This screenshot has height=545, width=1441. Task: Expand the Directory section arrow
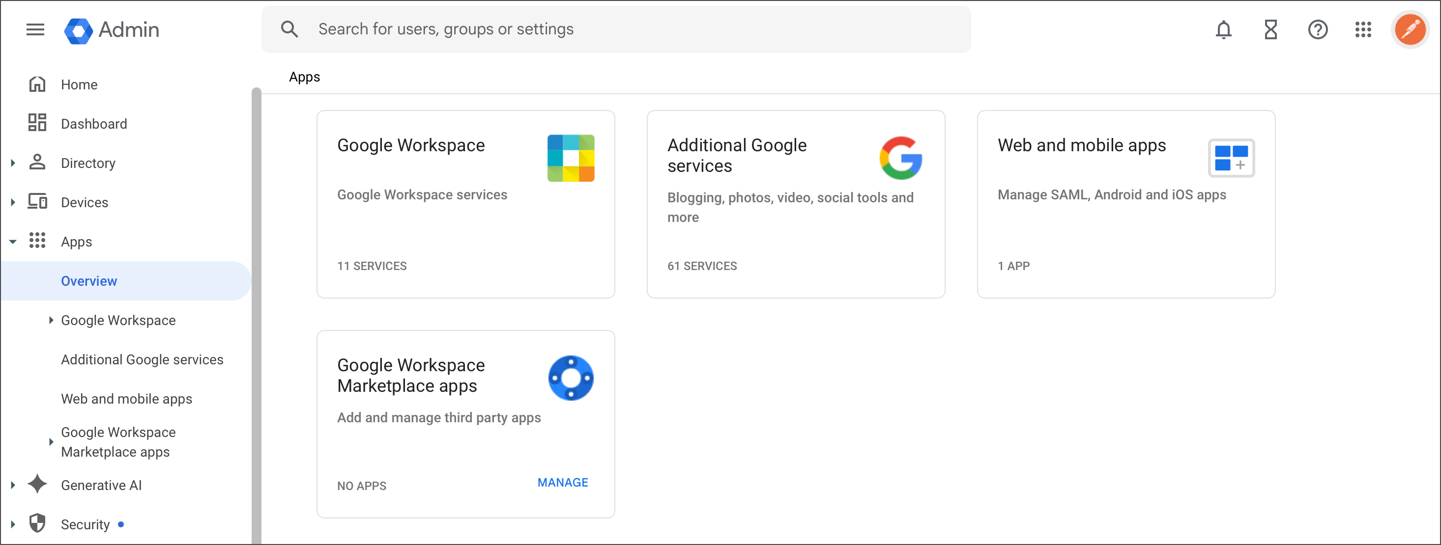tap(13, 163)
